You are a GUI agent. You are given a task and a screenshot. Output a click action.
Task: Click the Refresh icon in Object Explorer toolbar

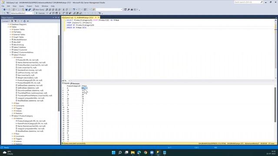24,21
